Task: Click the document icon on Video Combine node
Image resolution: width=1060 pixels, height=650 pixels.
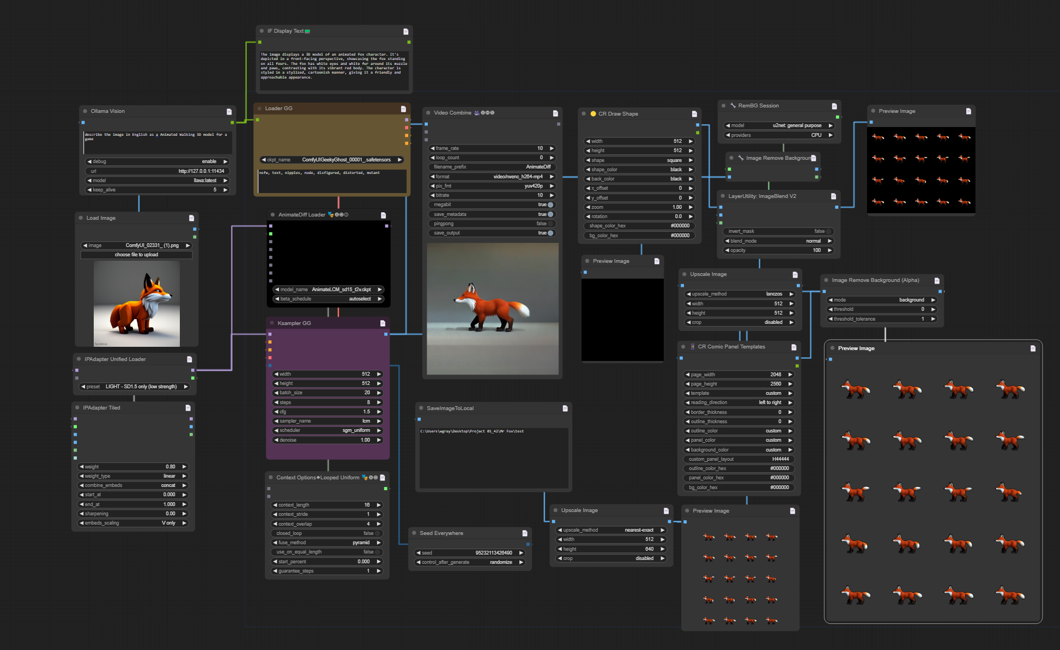Action: click(x=555, y=113)
